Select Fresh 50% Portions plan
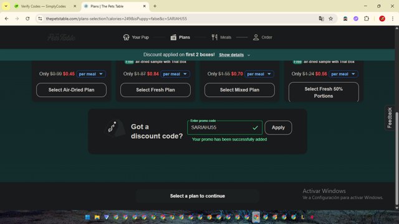Viewport: 399px width, 224px height. coord(324,92)
